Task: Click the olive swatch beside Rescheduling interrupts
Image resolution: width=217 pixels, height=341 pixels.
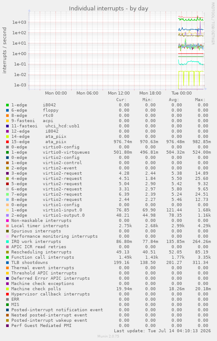Action: tap(7, 252)
